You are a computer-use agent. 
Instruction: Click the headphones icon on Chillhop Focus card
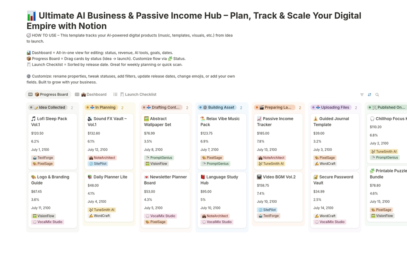point(372,119)
